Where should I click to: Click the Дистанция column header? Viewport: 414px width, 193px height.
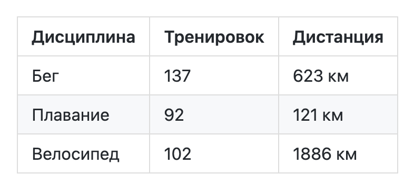tap(338, 36)
